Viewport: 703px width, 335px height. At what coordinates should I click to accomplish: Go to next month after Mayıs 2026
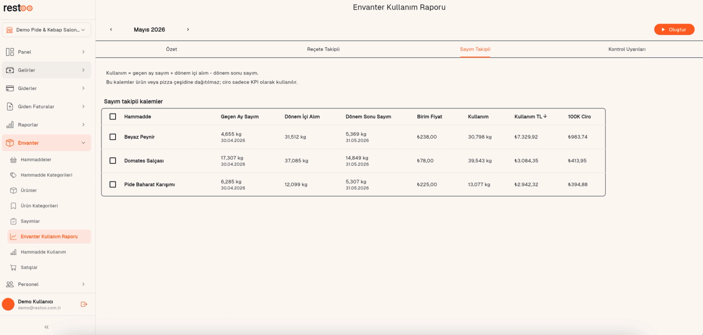pyautogui.click(x=188, y=30)
